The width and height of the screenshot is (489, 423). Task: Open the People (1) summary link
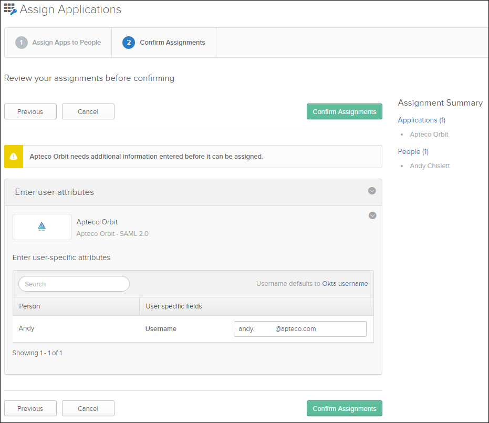pos(413,152)
